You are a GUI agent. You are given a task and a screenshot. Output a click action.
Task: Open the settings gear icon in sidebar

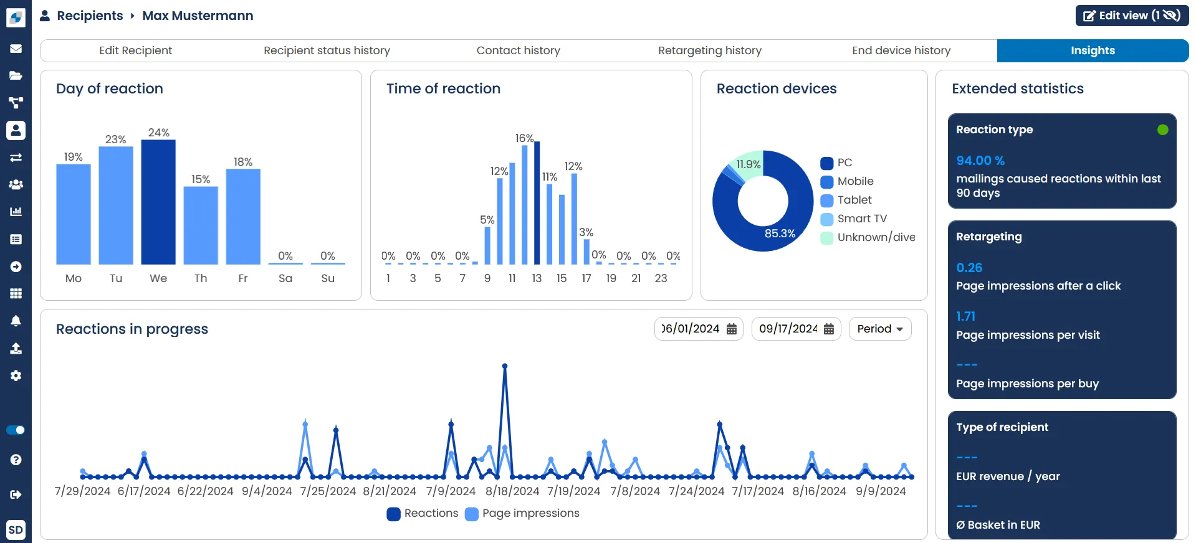point(16,375)
